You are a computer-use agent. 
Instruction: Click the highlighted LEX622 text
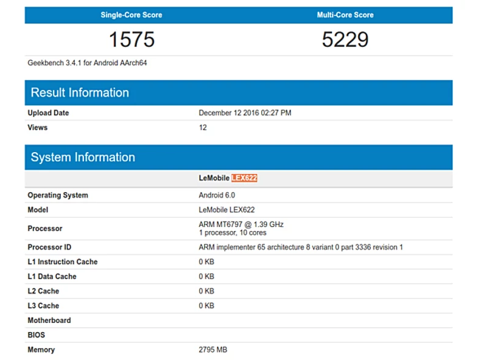coord(244,178)
